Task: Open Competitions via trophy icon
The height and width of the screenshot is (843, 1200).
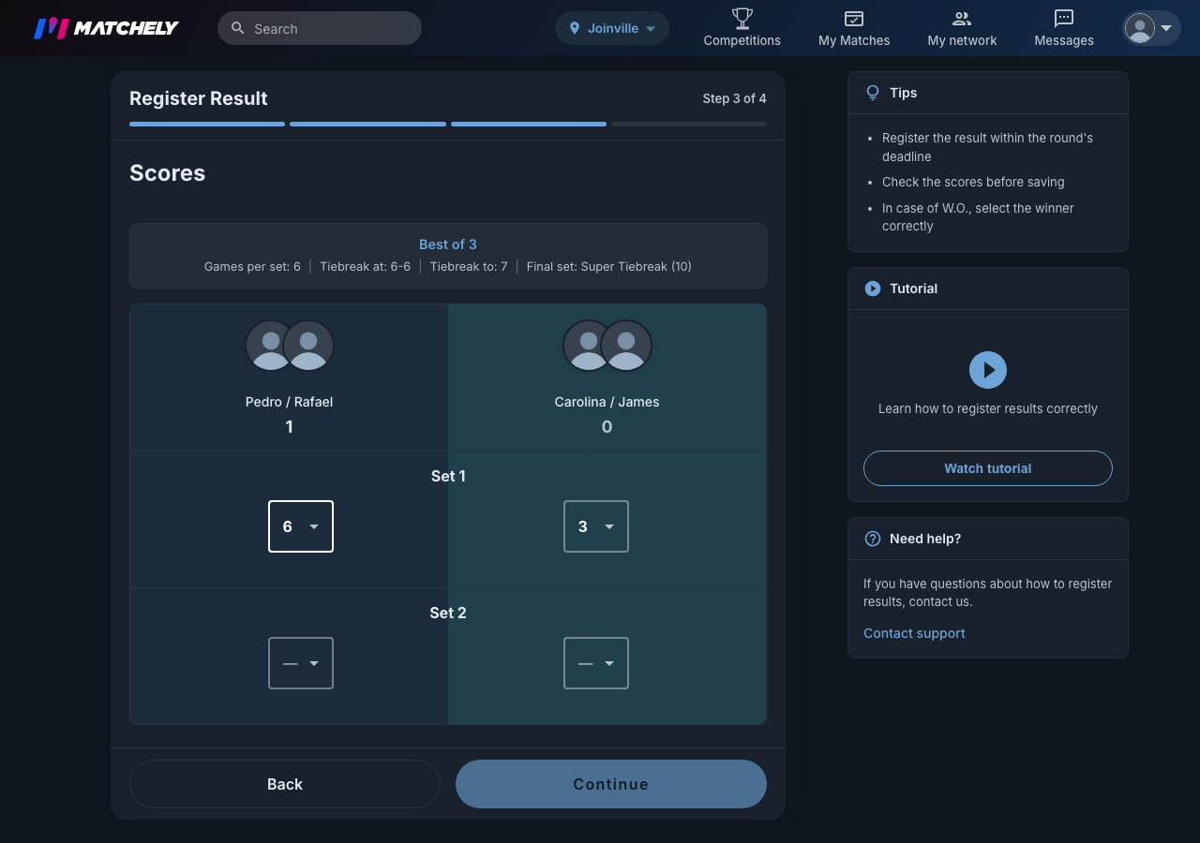Action: click(x=742, y=18)
